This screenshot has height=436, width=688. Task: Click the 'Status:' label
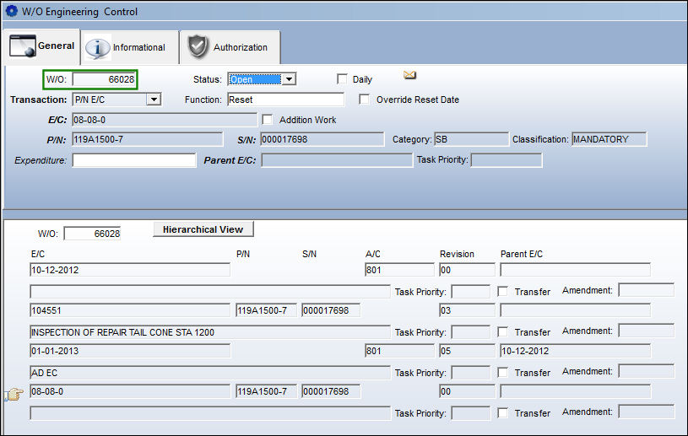pos(208,79)
